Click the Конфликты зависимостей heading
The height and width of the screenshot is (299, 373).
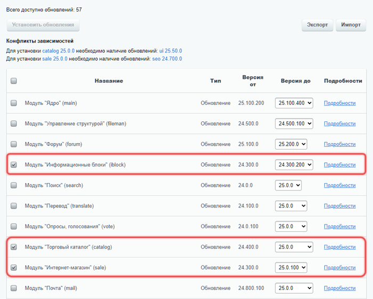tap(40, 41)
